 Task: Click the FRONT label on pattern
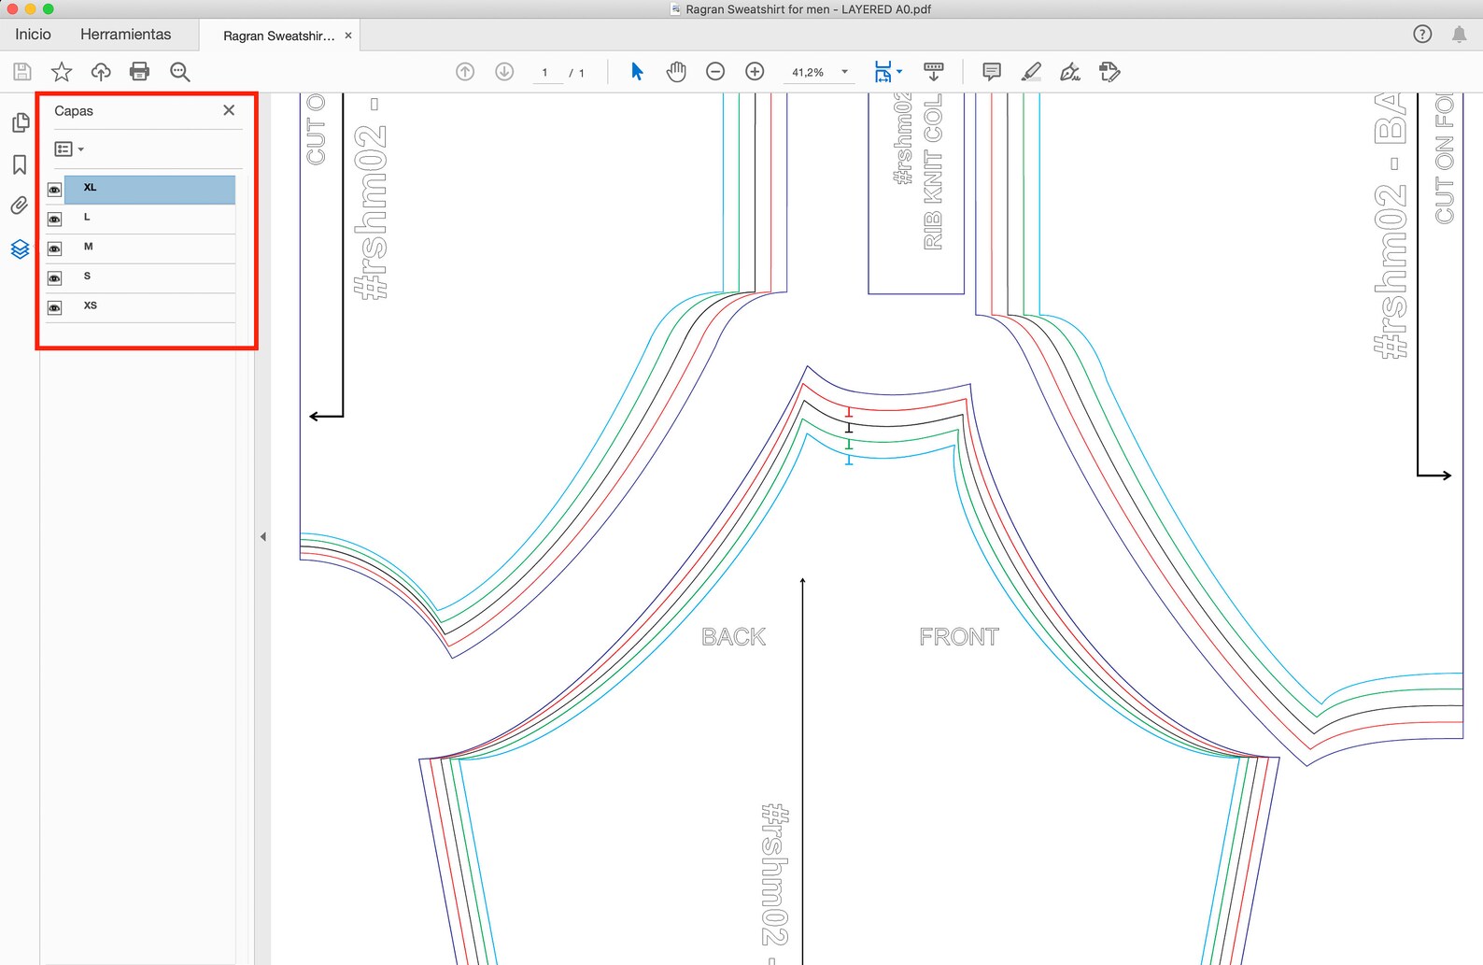click(959, 637)
